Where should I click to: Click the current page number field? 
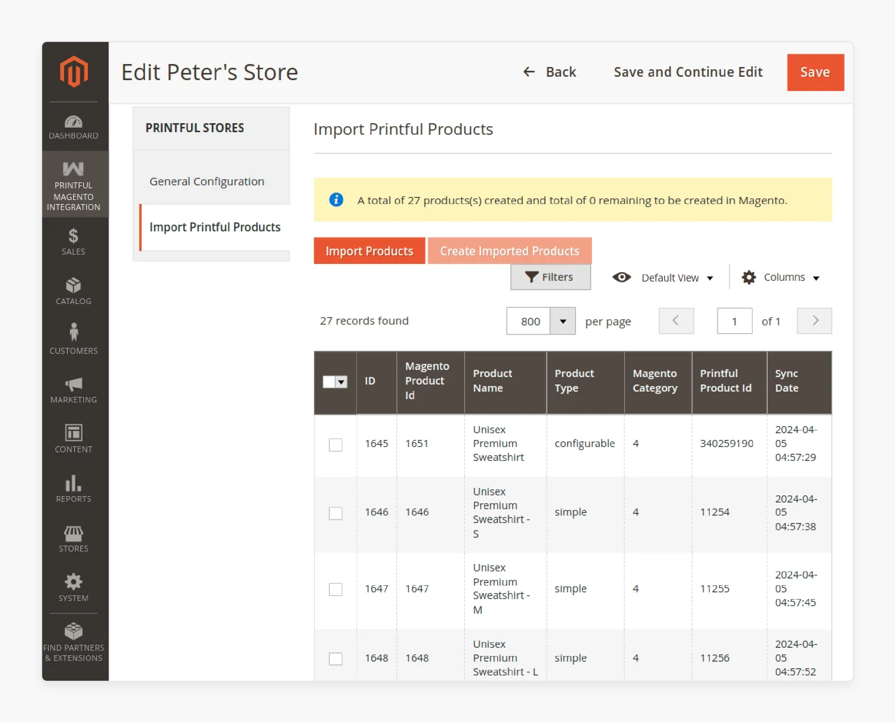735,321
